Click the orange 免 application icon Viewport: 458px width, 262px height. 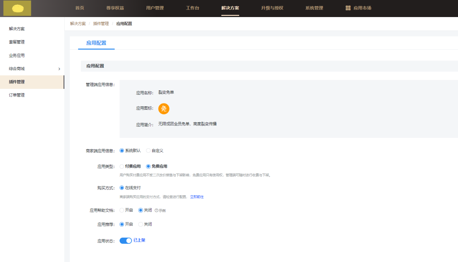(x=164, y=109)
